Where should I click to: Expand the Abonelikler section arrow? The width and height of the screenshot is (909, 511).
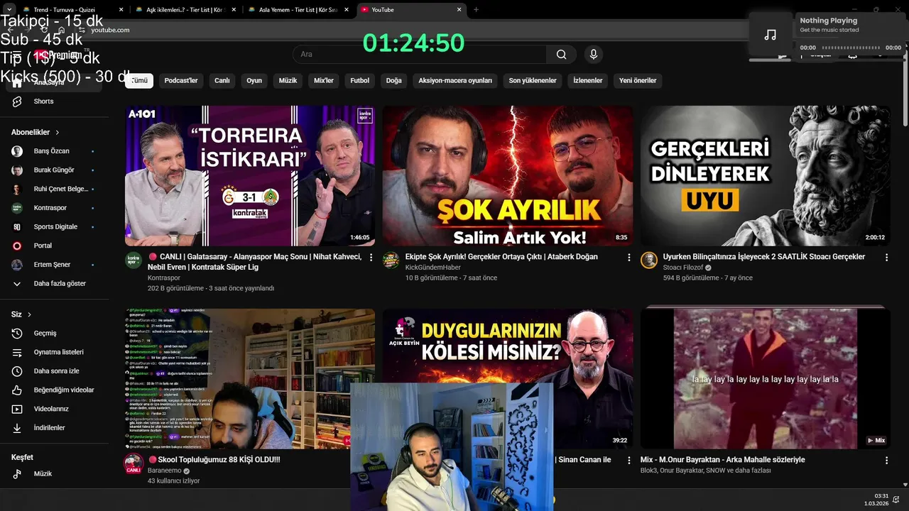pos(58,133)
